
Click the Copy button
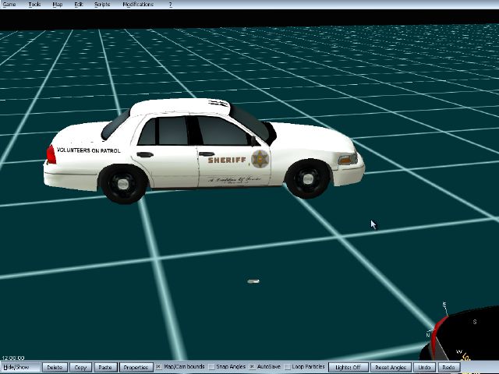[80, 367]
